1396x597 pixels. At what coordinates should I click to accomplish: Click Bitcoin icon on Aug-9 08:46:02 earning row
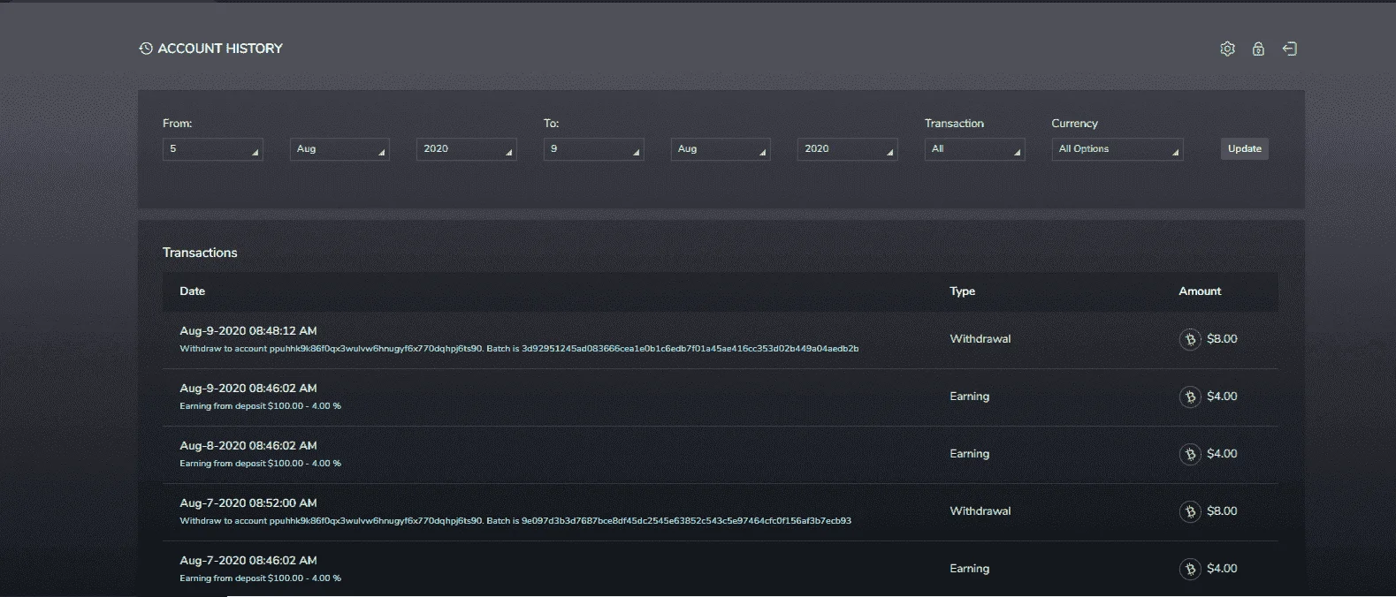[x=1190, y=397]
